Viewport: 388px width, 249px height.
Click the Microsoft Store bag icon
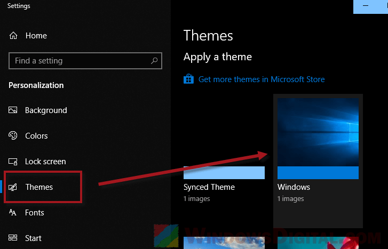pyautogui.click(x=188, y=79)
